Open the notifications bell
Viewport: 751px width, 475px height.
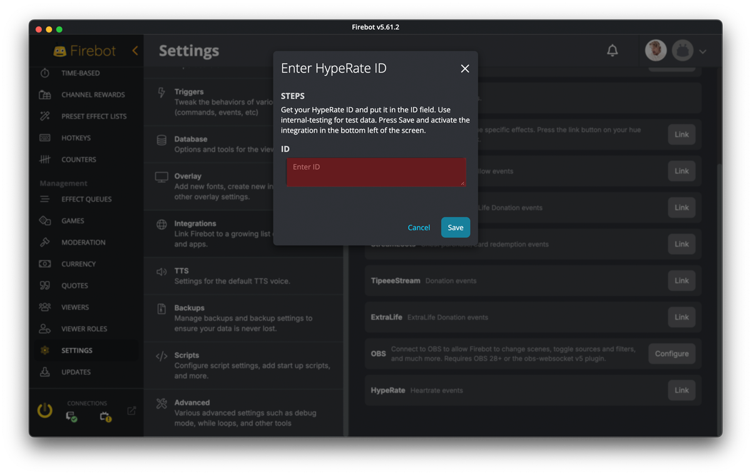613,51
